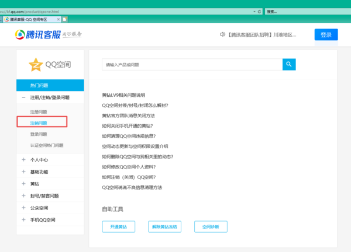Open link 如何注销（关闭）QQ空间?

coord(137,177)
